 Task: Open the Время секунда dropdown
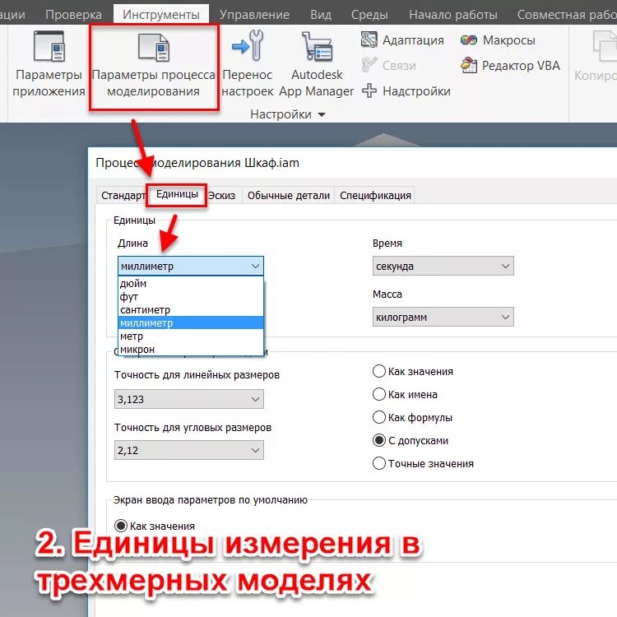click(x=443, y=266)
